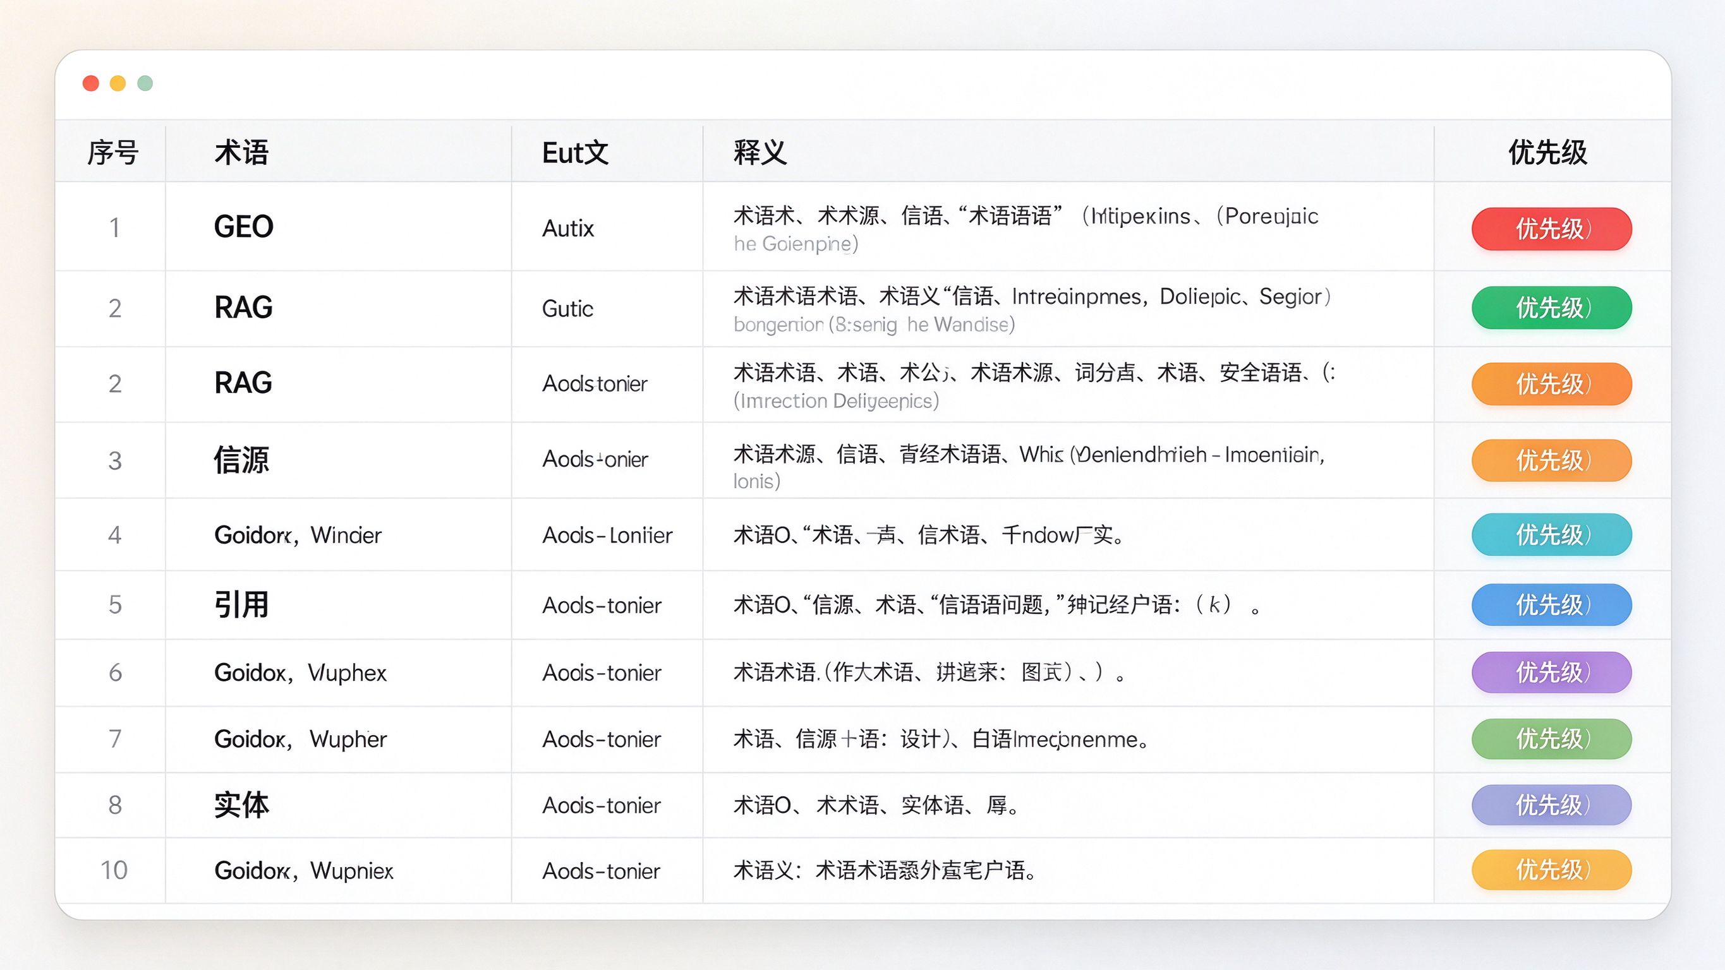Click the green 优先级 badge in Gutic row
The image size is (1725, 970).
click(x=1551, y=308)
